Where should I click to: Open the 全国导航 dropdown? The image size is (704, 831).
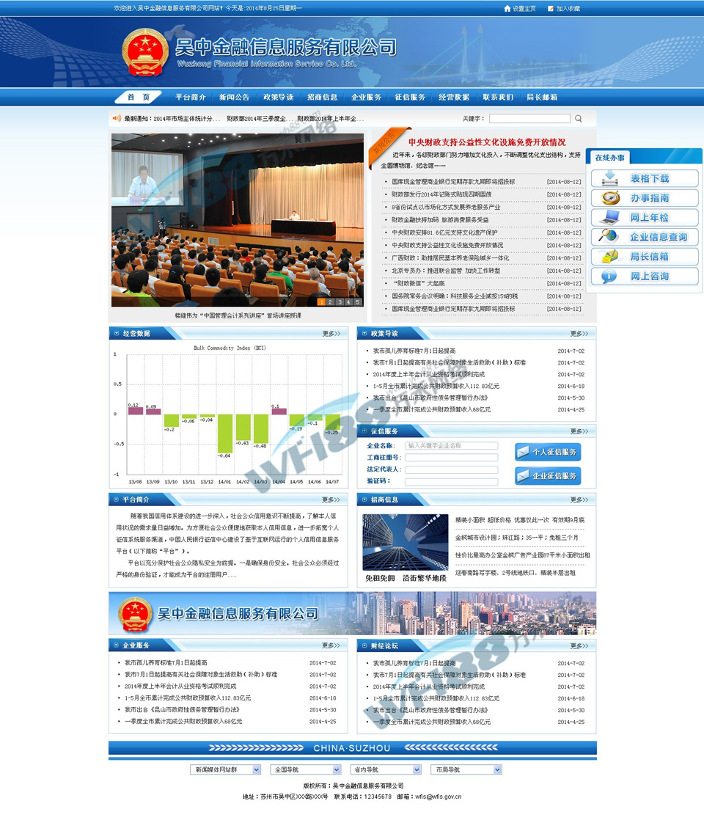[306, 769]
